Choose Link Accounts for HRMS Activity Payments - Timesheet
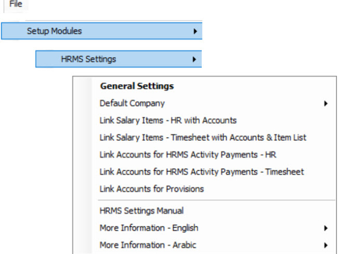Screen dimensions: 339x254 click(202, 171)
